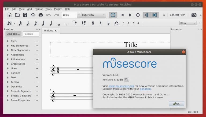Add a new workspace with plus button
The height and width of the screenshot is (117, 206).
(x=199, y=23)
